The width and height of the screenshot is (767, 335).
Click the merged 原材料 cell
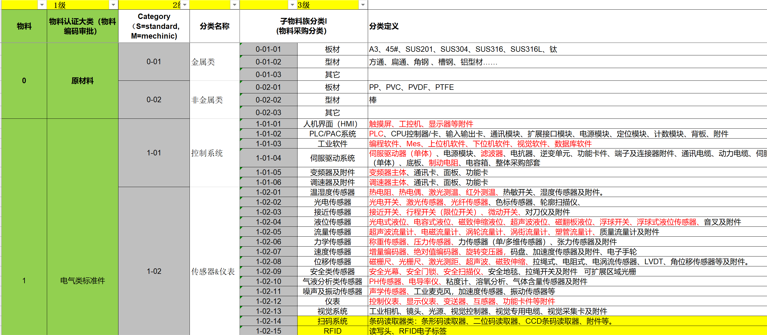point(82,81)
